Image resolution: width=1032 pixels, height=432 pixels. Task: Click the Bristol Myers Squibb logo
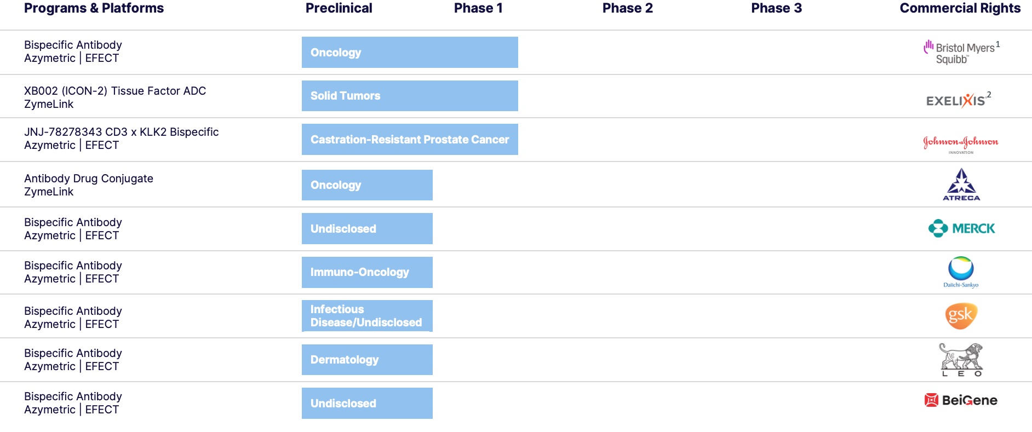coord(961,53)
